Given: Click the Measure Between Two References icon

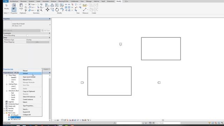Looking at the screenshot, I should click(x=85, y=9).
